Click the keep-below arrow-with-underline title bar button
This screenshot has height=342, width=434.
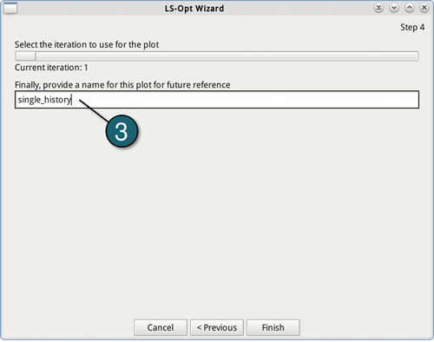click(378, 8)
